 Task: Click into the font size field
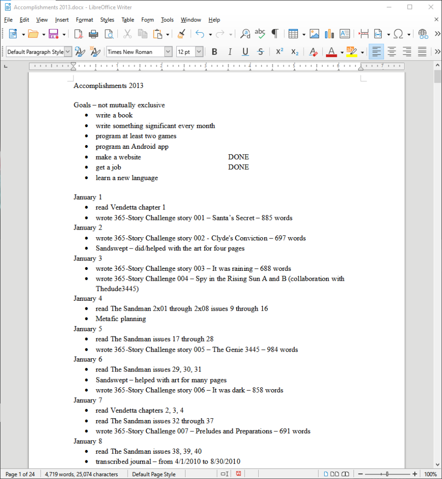[x=186, y=51]
